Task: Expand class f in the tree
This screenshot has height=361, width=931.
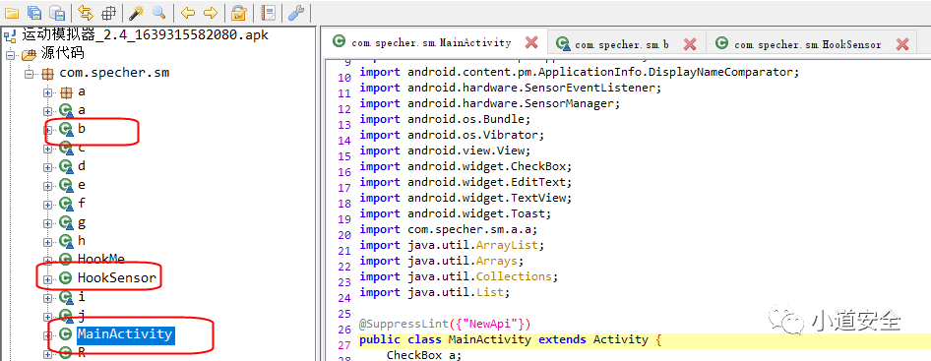Action: click(x=47, y=204)
